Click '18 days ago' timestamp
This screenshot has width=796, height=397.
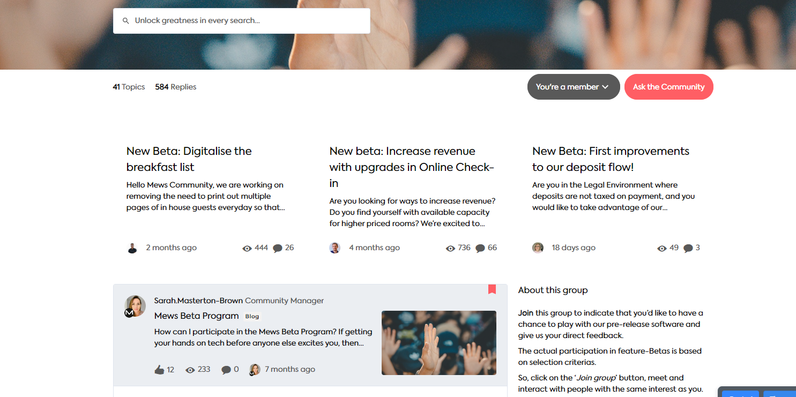[x=574, y=248]
